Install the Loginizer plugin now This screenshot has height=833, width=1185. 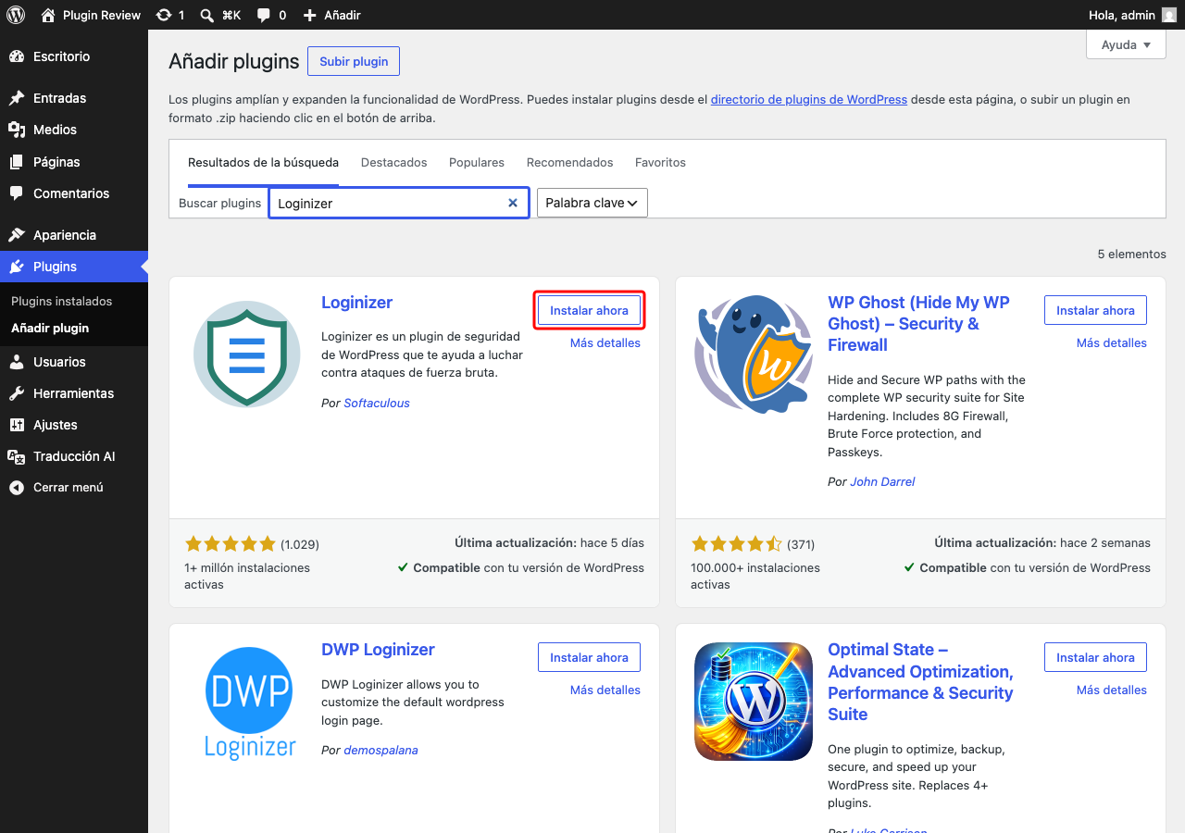pos(589,310)
